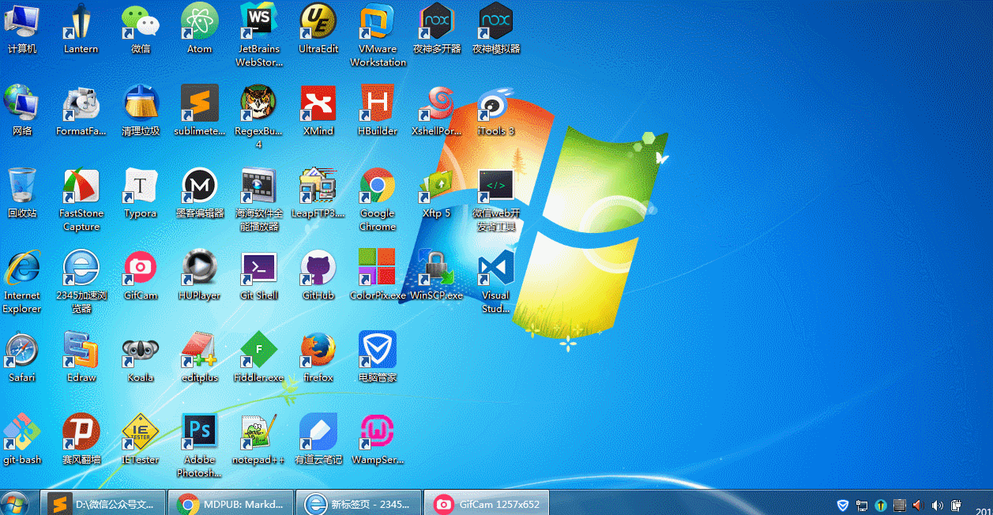
Task: Click the 2345加速浏览器 desktop icon
Action: [x=81, y=281]
